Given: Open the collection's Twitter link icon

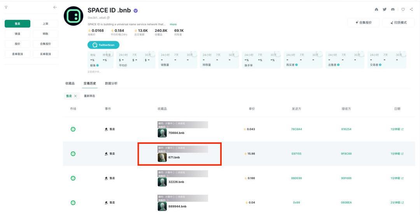Looking at the screenshot, I should (x=385, y=9).
